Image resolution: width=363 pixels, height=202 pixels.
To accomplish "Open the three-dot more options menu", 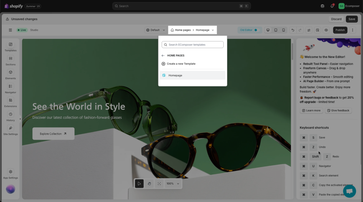I will tap(353, 30).
